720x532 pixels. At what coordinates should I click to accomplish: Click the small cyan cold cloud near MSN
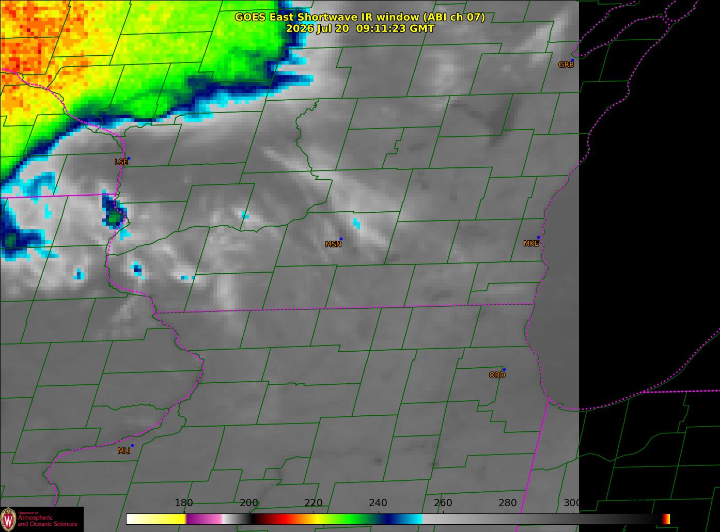[x=356, y=224]
